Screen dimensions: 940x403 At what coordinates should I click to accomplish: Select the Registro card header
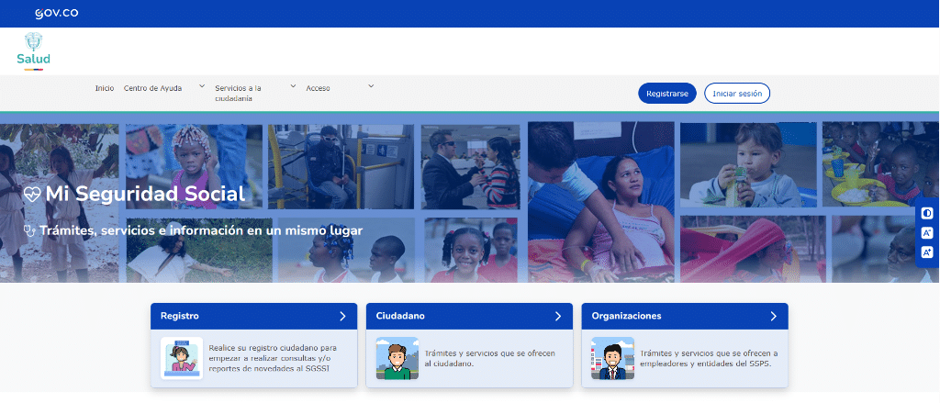click(253, 316)
